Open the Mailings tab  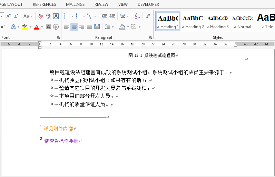(x=75, y=4)
